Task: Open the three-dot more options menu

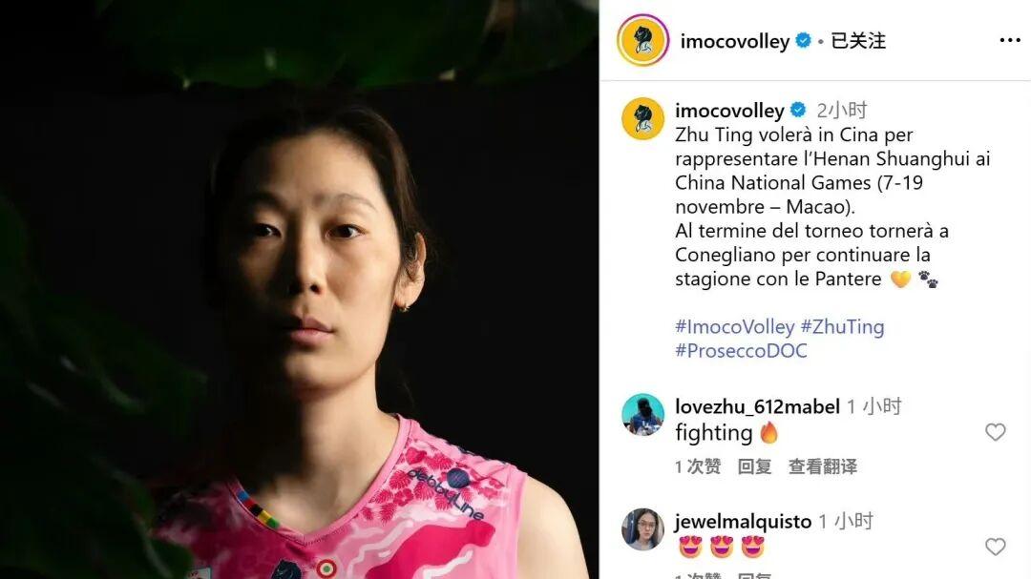Action: pyautogui.click(x=1009, y=41)
